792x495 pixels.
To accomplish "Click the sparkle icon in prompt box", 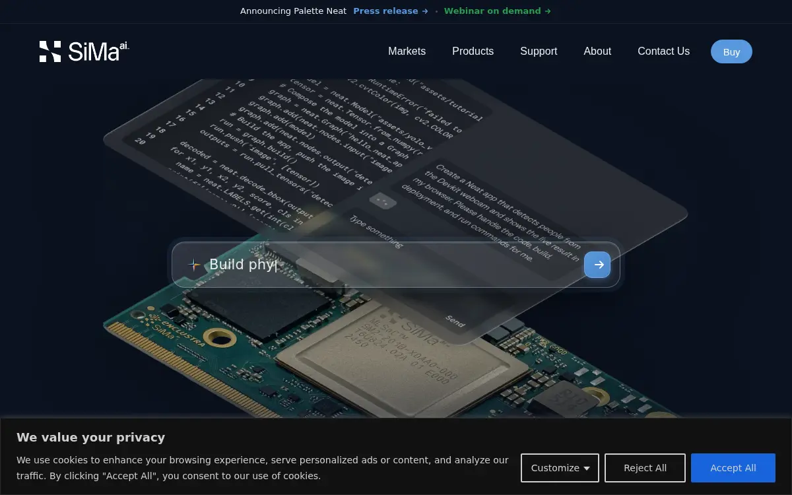I will pos(193,265).
